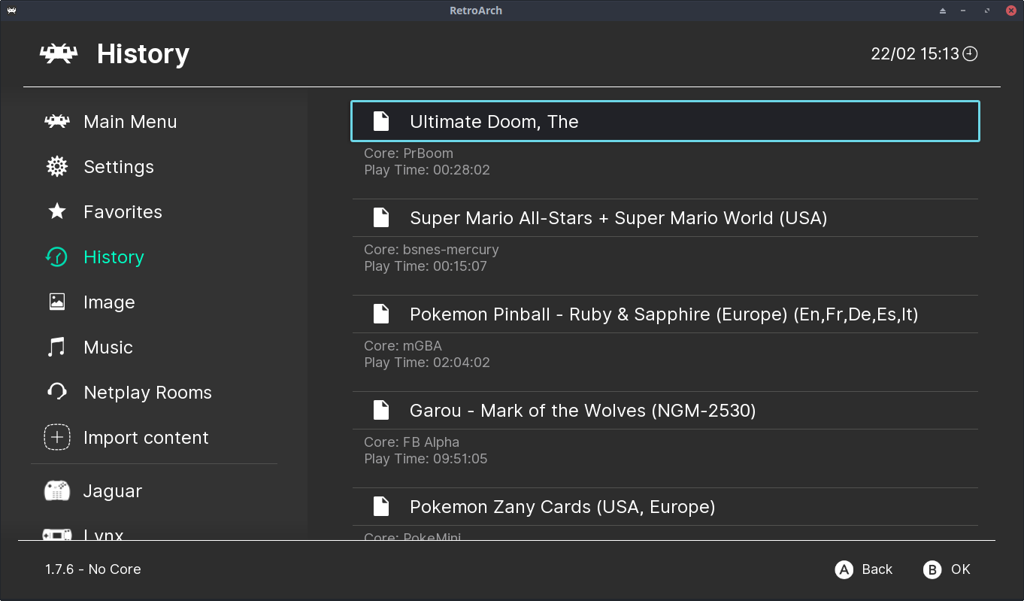The image size is (1024, 601).
Task: Click the file icon beside Ultimate Doom
Action: (382, 121)
